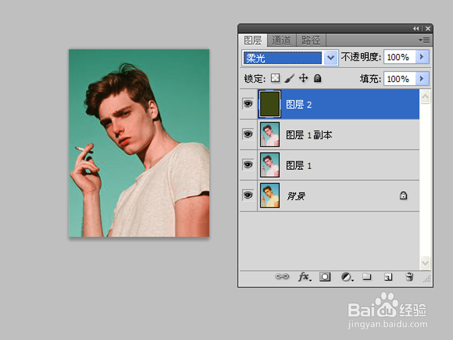
Task: Click the 图层 1 thumbnail
Action: point(270,165)
